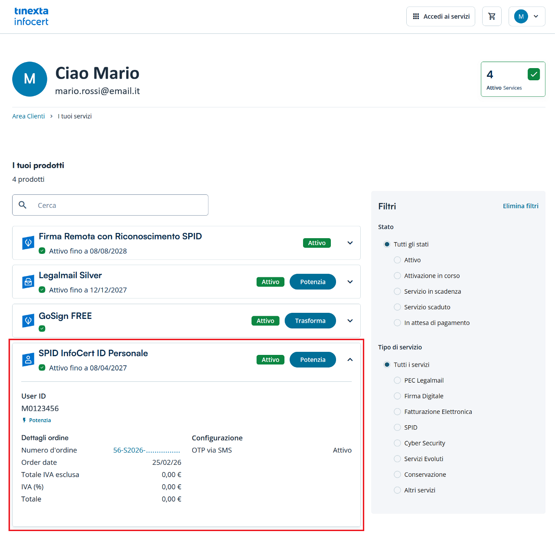This screenshot has height=538, width=555.
Task: Select the Attivo status filter
Action: (x=397, y=260)
